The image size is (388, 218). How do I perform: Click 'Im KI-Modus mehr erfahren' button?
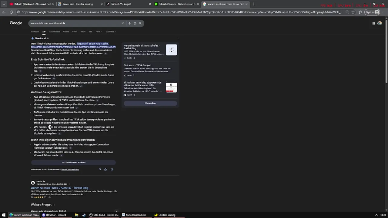point(73,162)
